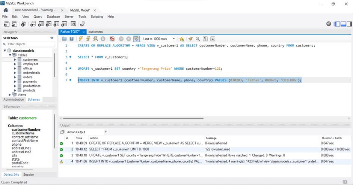Create a new SQL tab for queries
Viewport: 353px width, 185px height.
[x=6, y=24]
